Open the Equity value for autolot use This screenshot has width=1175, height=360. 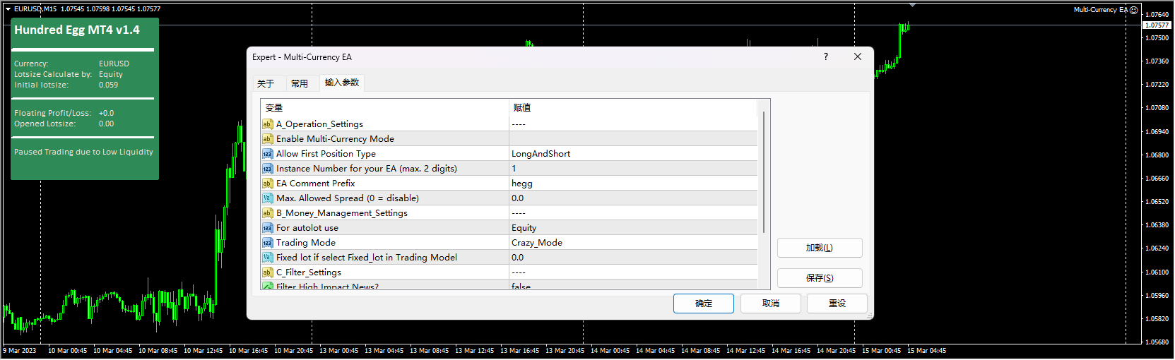pos(524,228)
